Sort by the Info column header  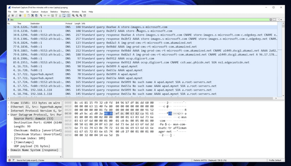tap(179, 24)
